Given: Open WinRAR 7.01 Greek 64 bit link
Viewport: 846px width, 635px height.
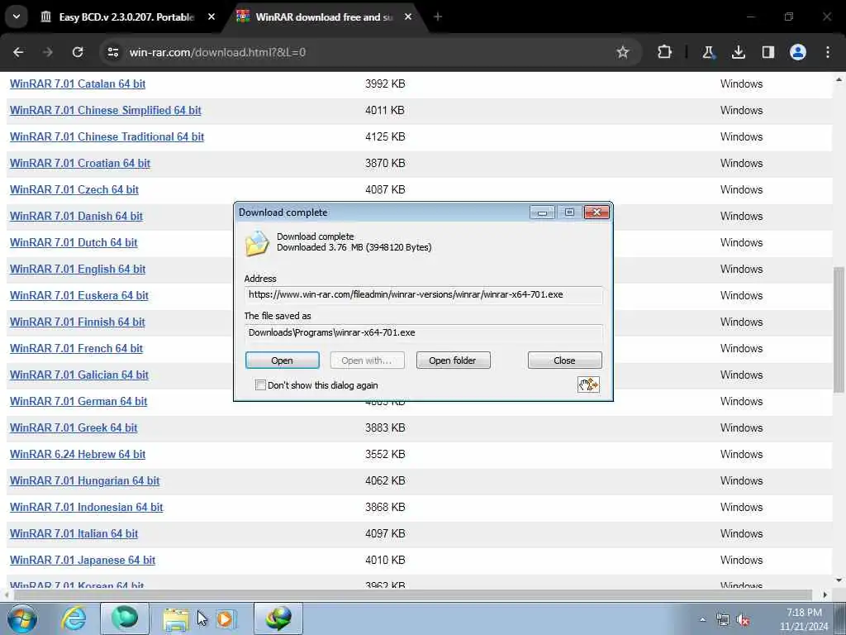Looking at the screenshot, I should pos(74,427).
